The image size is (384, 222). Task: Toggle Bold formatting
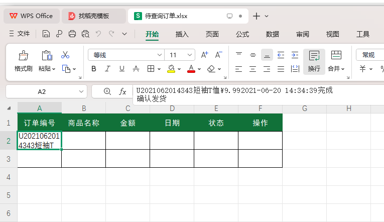click(93, 69)
